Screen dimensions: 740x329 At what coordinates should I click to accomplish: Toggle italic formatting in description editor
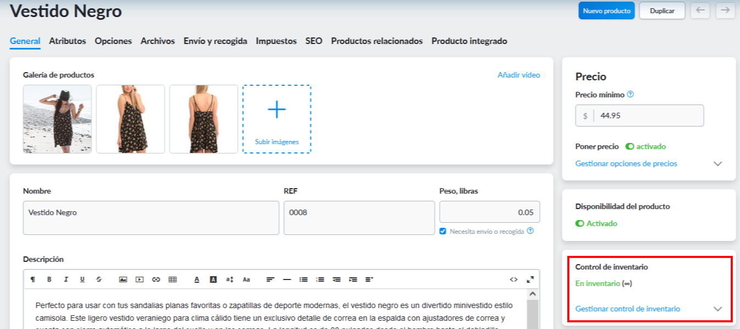(65, 279)
